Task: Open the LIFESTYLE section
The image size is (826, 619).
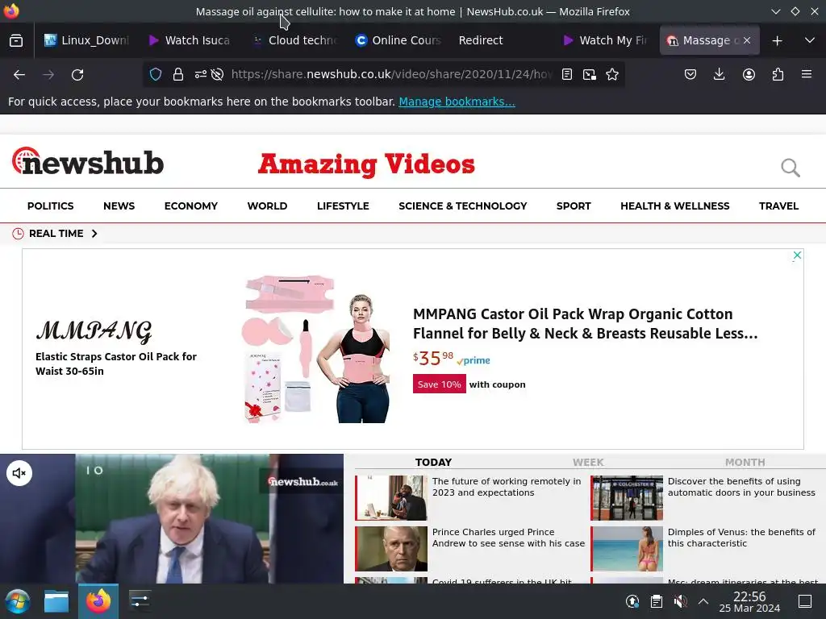Action: pyautogui.click(x=343, y=206)
